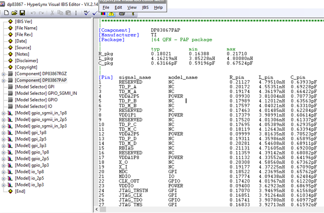Click the printer icon in toolbar
324x213 pixels.
coord(122,14)
